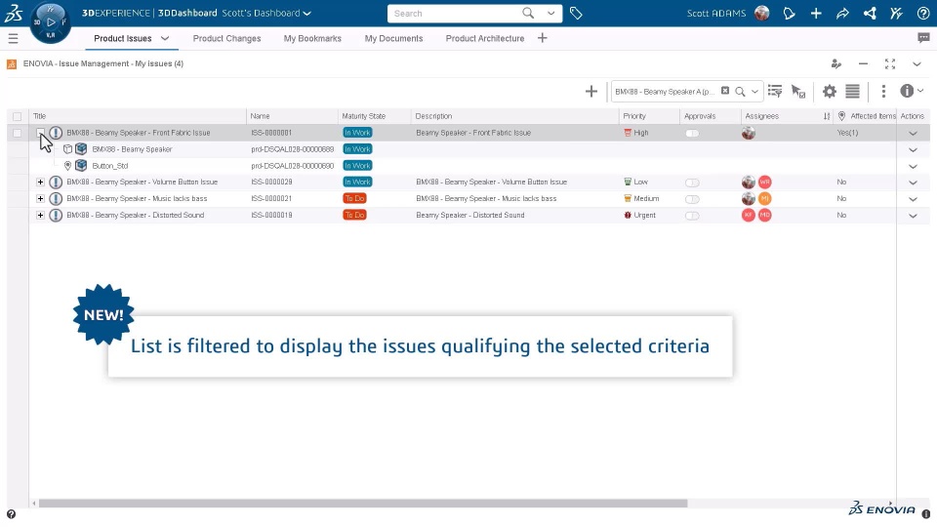Viewport: 937px width, 527px height.
Task: Switch row density view icon
Action: 853,92
